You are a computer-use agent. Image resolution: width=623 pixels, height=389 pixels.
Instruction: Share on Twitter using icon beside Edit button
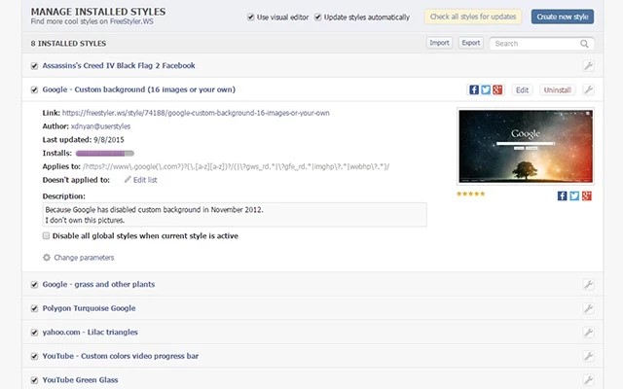coord(486,89)
